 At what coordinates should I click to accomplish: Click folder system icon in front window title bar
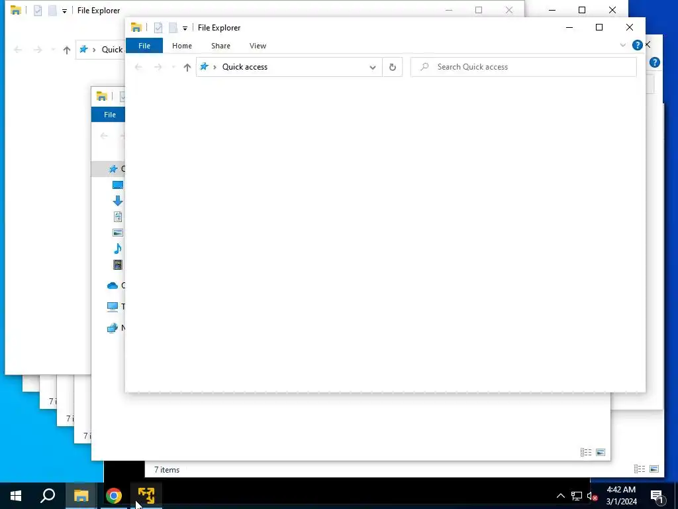pos(136,28)
